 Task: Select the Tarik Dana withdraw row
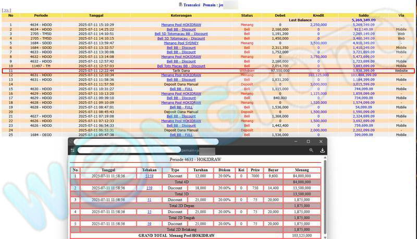click(x=181, y=70)
